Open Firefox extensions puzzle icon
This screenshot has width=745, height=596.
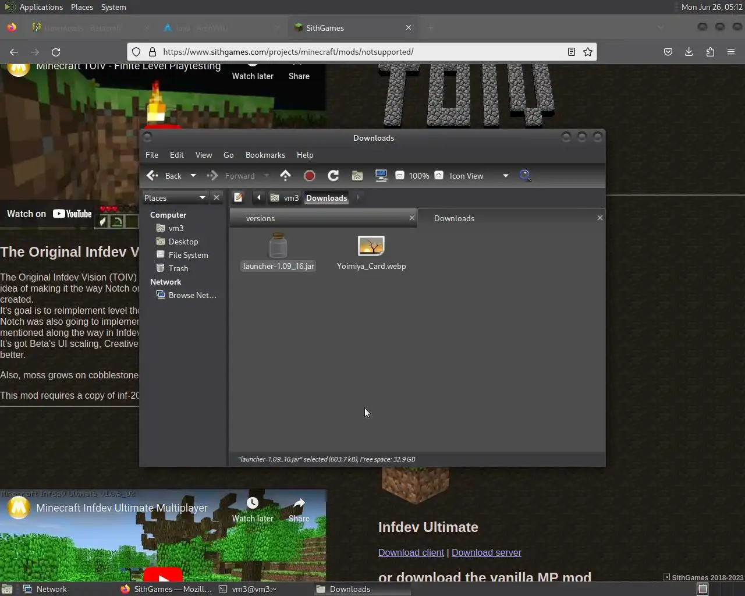coord(710,52)
